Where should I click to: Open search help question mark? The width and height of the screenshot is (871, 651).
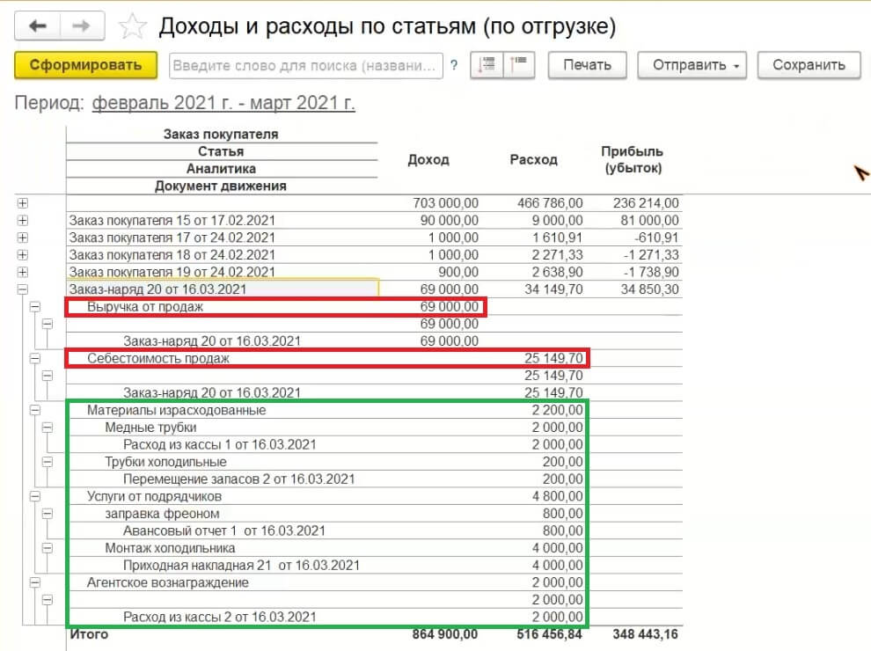click(454, 66)
